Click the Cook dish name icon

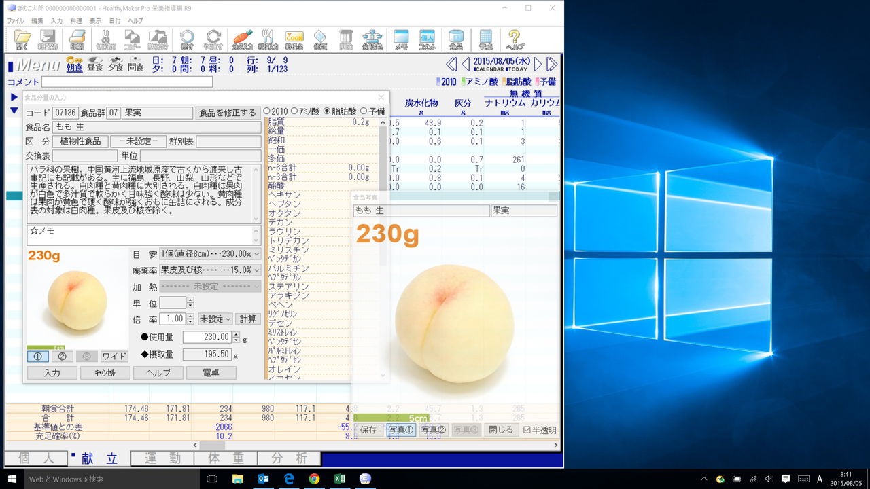click(x=294, y=40)
